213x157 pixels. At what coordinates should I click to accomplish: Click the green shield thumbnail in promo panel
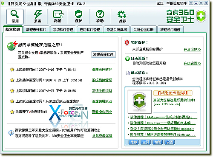[140, 101]
